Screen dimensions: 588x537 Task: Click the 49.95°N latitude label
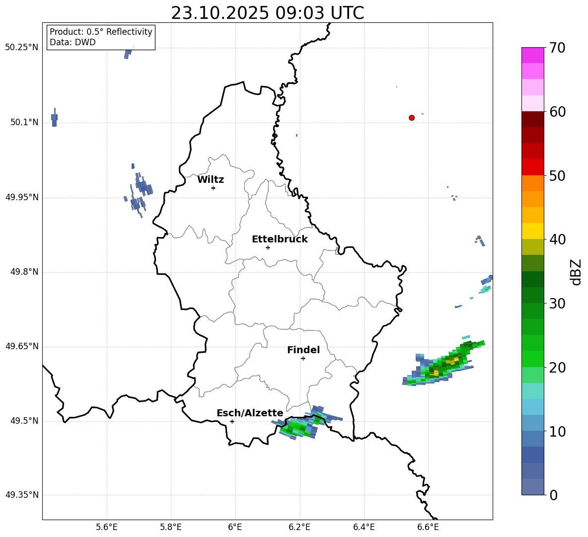22,197
